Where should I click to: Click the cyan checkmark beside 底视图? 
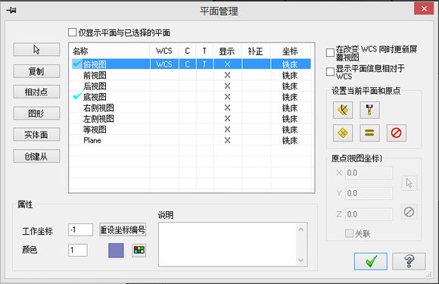click(77, 96)
